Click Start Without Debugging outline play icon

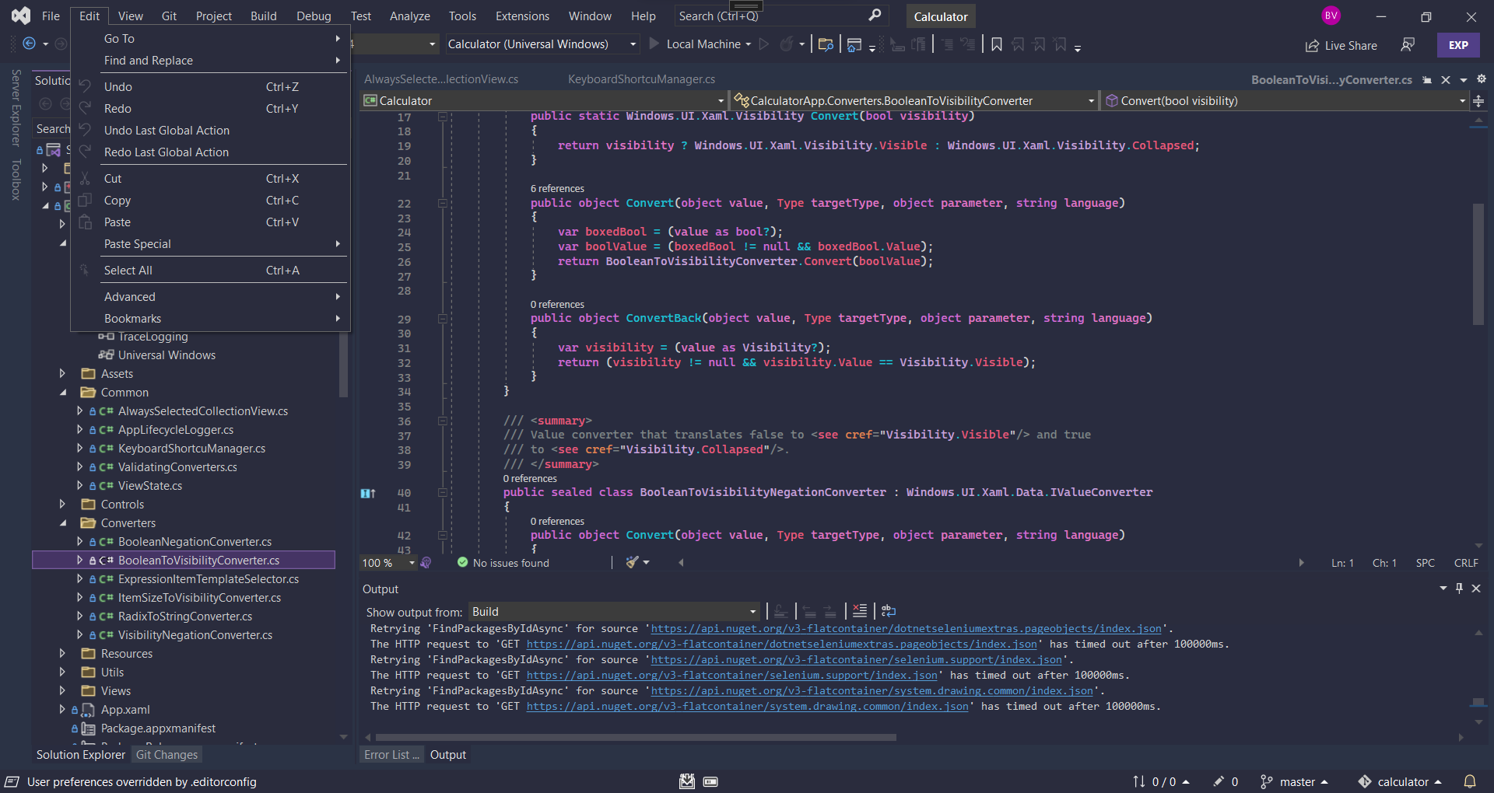pos(764,44)
